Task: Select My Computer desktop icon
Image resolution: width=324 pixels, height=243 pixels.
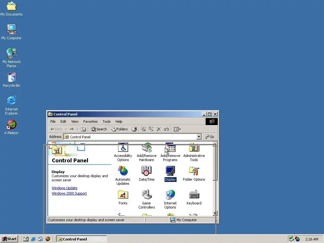Action: [x=11, y=32]
